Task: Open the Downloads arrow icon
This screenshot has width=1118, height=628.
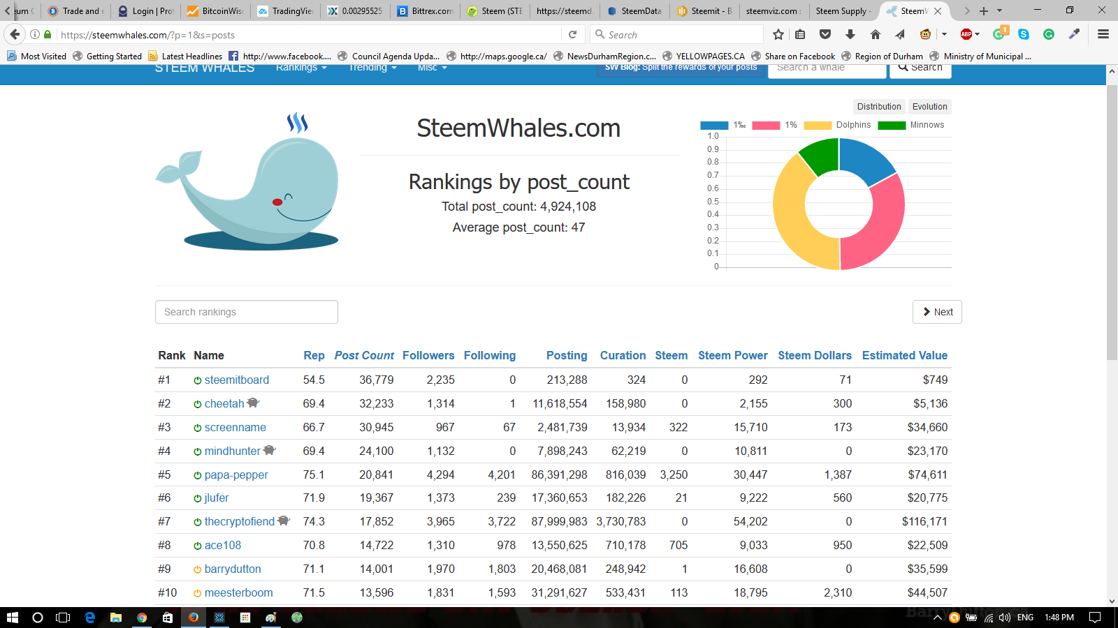Action: [x=850, y=34]
